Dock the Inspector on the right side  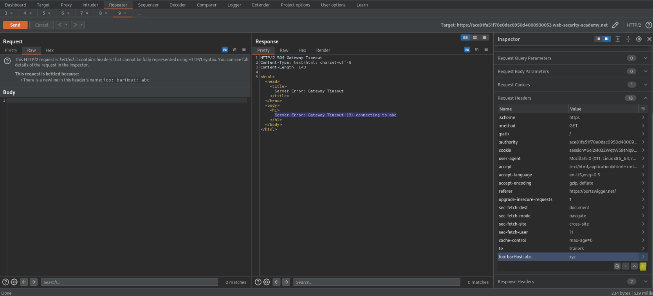point(606,39)
